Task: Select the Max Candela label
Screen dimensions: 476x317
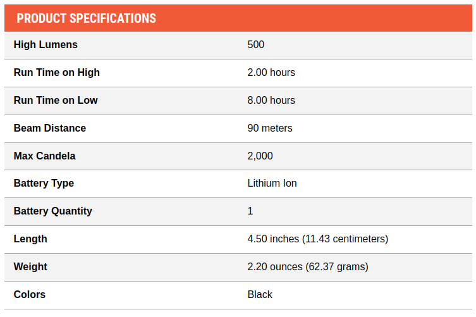Action: [x=45, y=156]
